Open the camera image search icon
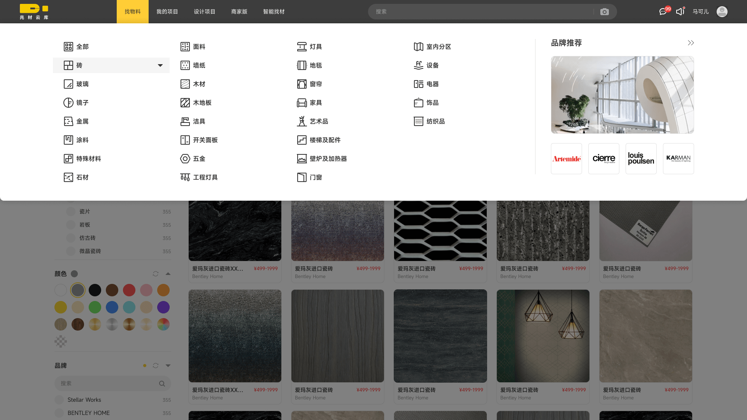The width and height of the screenshot is (747, 420). pyautogui.click(x=604, y=12)
